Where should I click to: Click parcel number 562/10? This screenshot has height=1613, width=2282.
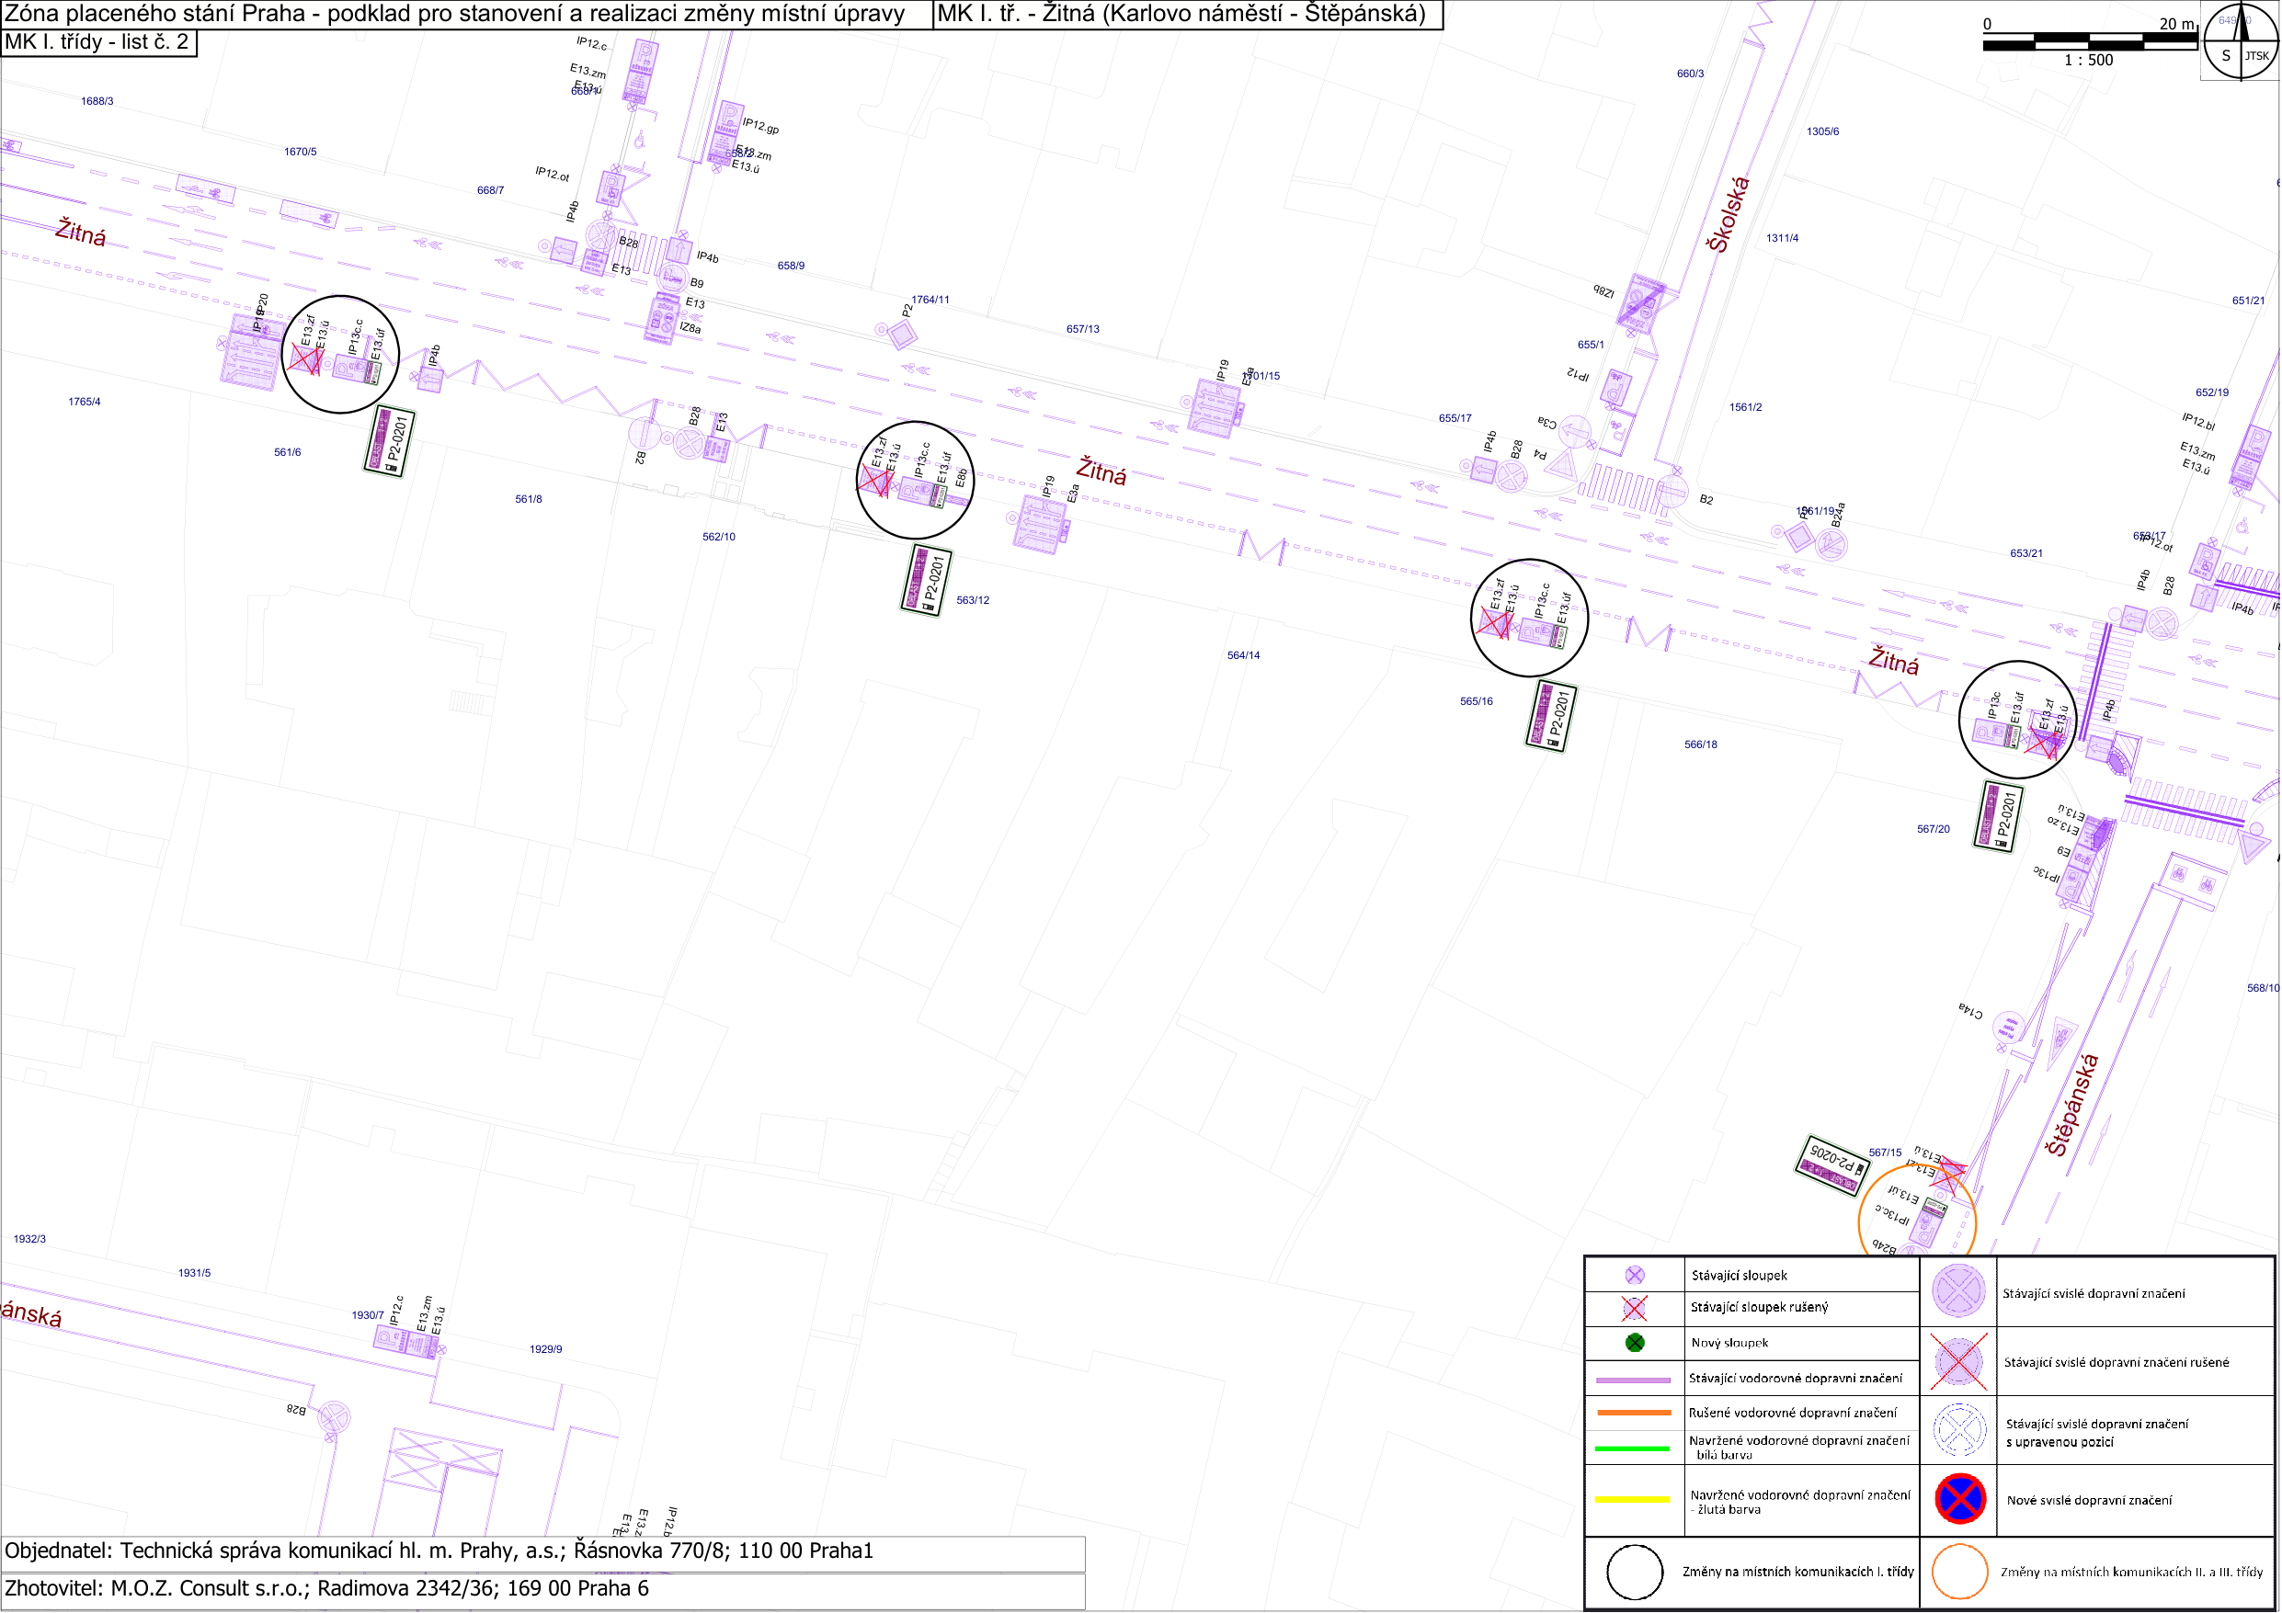point(719,537)
